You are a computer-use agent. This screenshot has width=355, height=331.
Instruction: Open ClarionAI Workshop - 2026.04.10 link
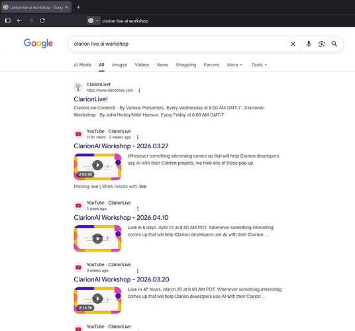[121, 217]
